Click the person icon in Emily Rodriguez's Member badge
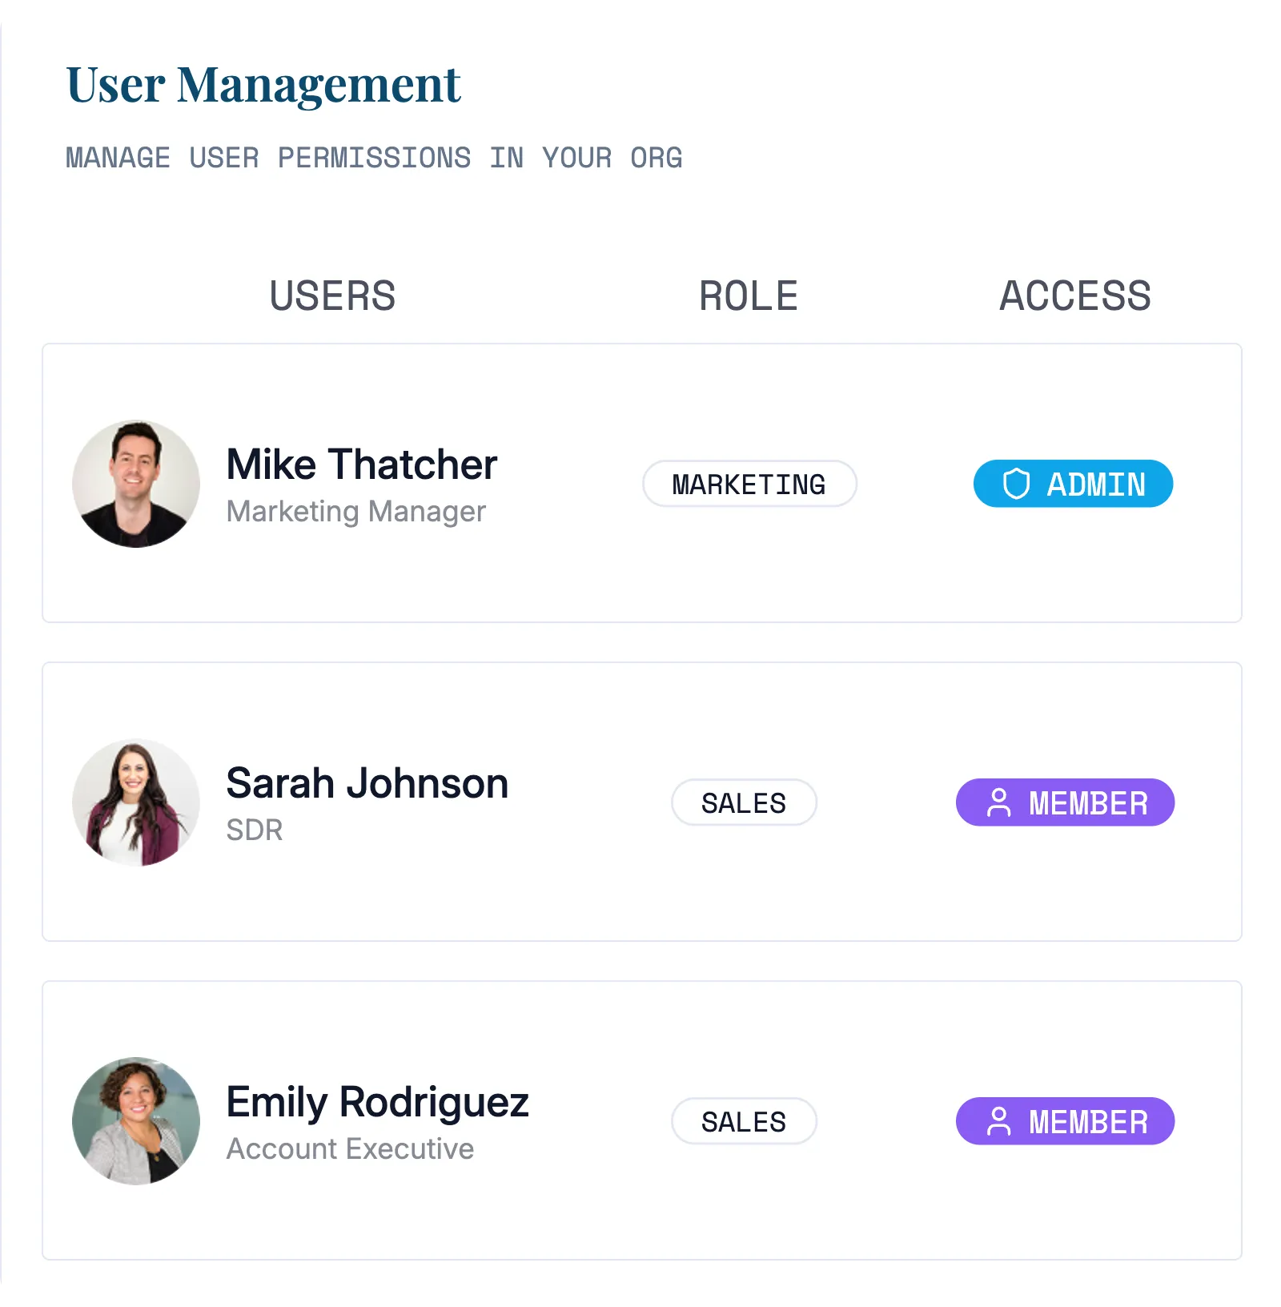The height and width of the screenshot is (1307, 1281). pos(999,1121)
